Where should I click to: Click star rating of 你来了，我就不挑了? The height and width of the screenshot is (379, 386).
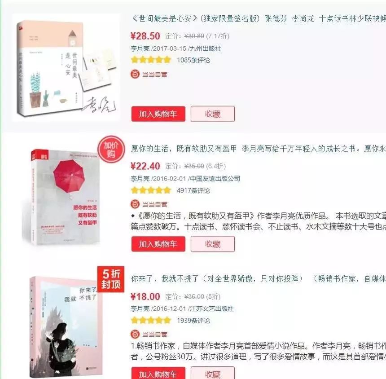(151, 320)
